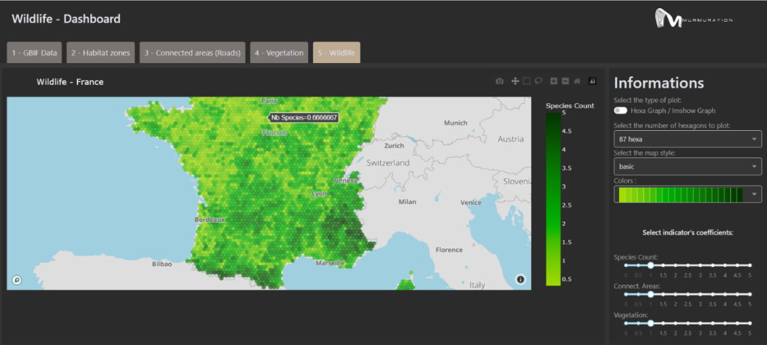Activate the Lasso Select tool
Screen dimensions: 767x345
click(538, 81)
